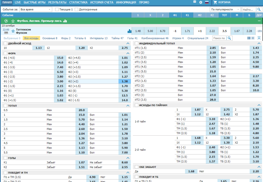Screen dimensions: 263x182
Task: Tick the ТОТАЛ section checkbox
Action: (x=5, y=106)
